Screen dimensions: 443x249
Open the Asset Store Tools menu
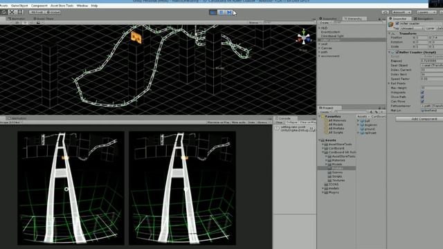[62, 6]
